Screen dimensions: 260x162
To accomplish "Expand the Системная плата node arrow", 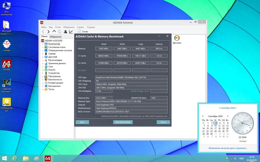I will pos(43,47).
